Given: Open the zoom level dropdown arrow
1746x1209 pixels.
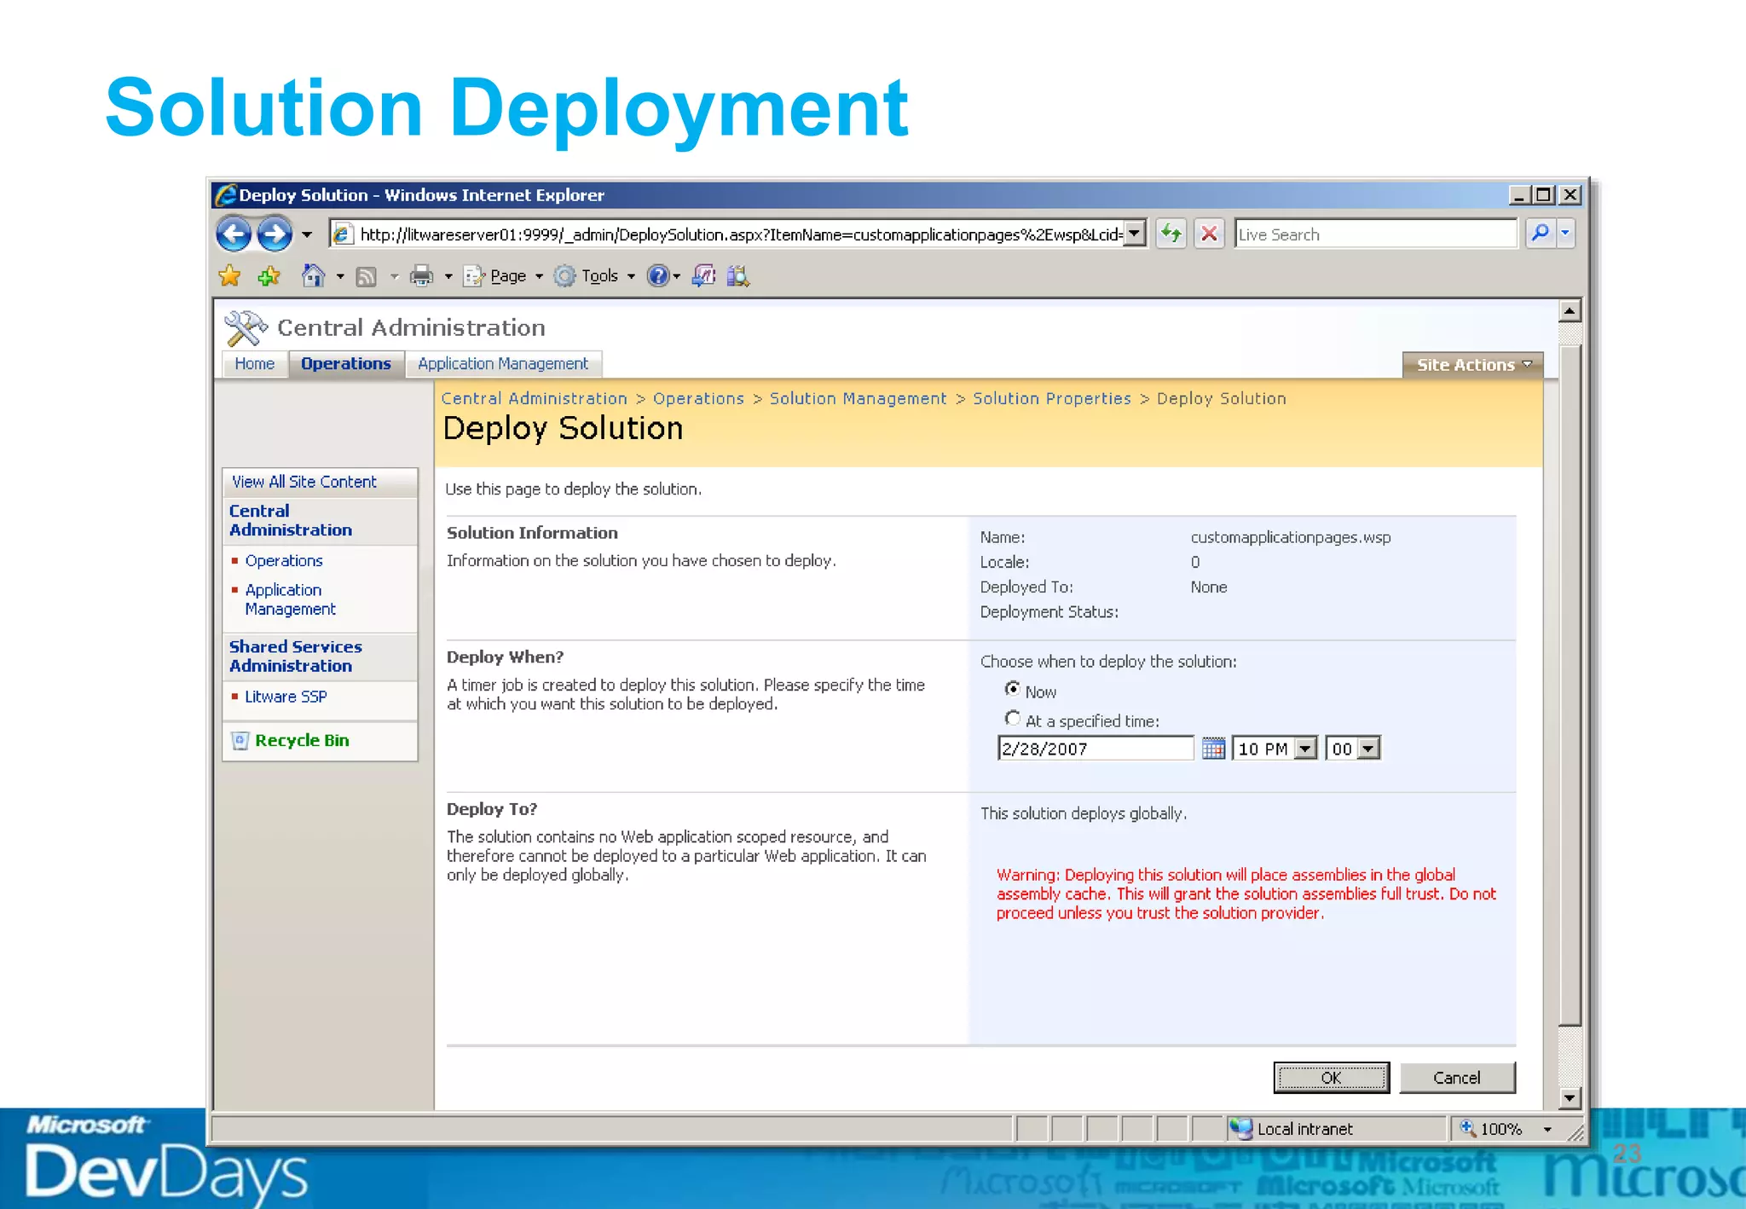Looking at the screenshot, I should [x=1547, y=1130].
